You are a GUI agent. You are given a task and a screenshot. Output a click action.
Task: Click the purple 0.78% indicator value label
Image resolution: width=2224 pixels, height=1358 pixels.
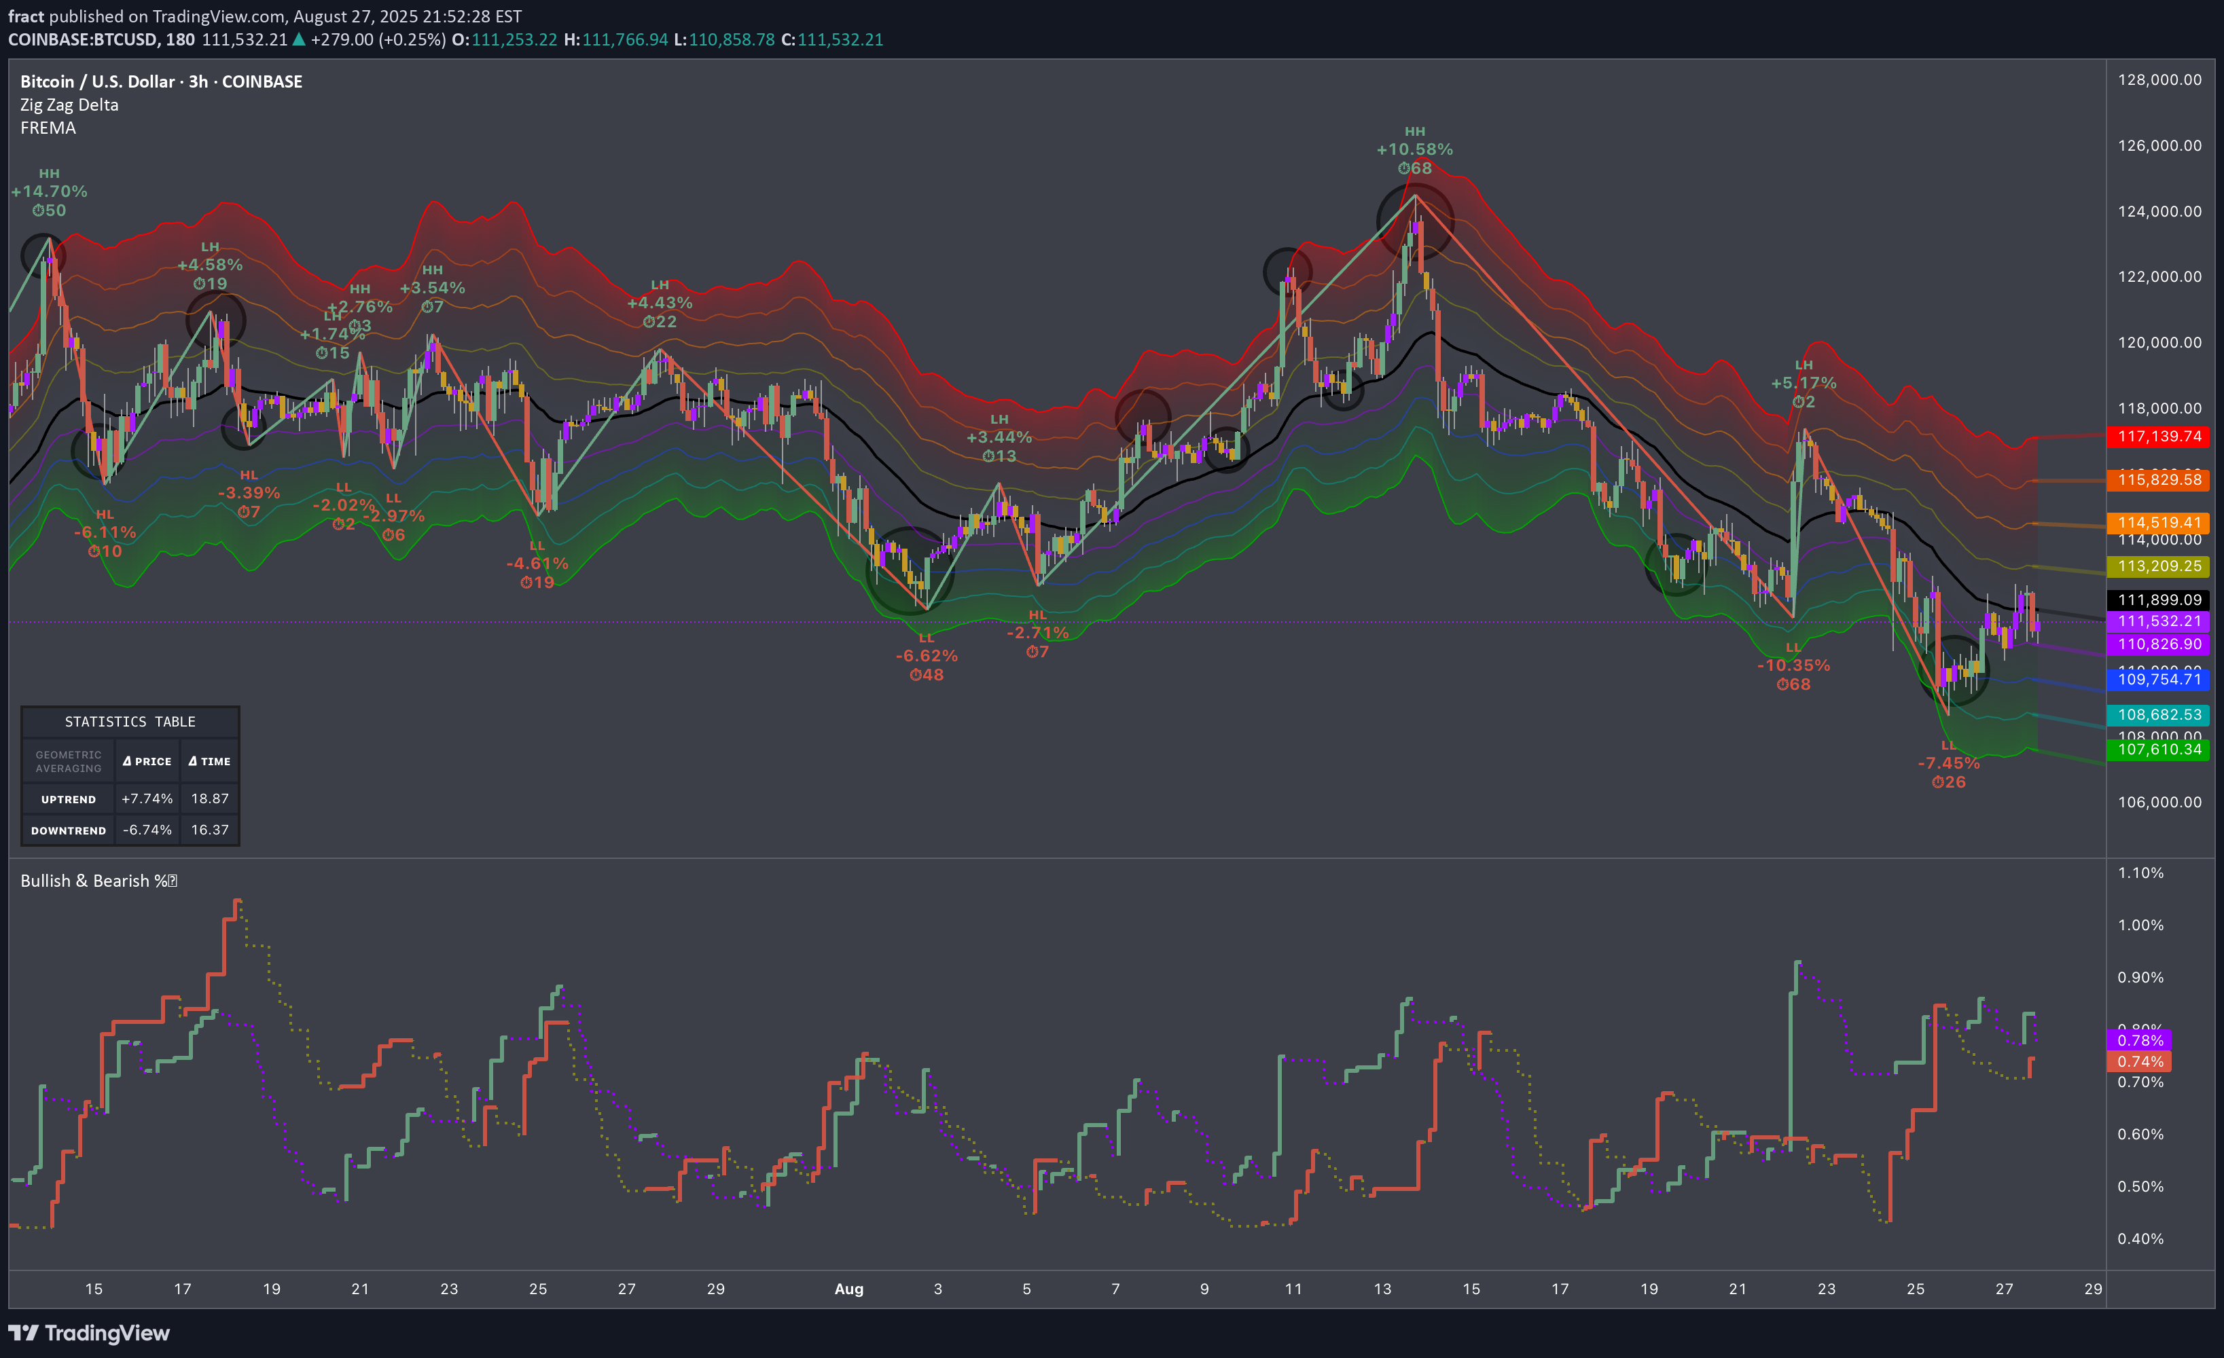click(2140, 1040)
